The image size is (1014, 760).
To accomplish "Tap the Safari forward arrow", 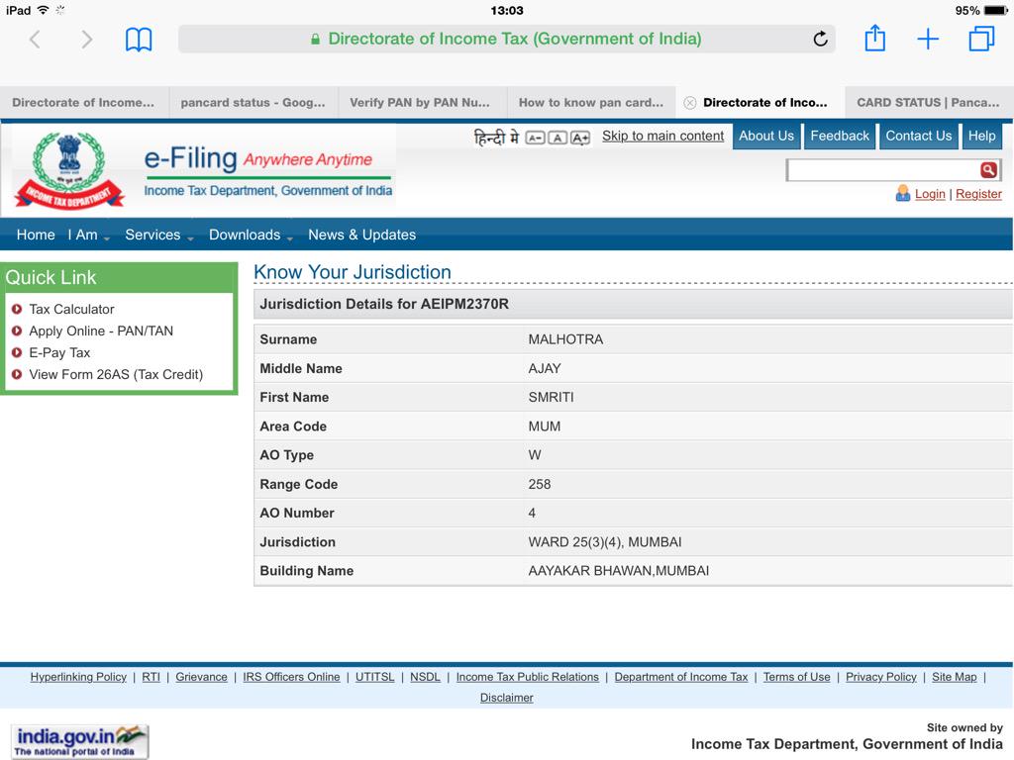I will (x=87, y=40).
